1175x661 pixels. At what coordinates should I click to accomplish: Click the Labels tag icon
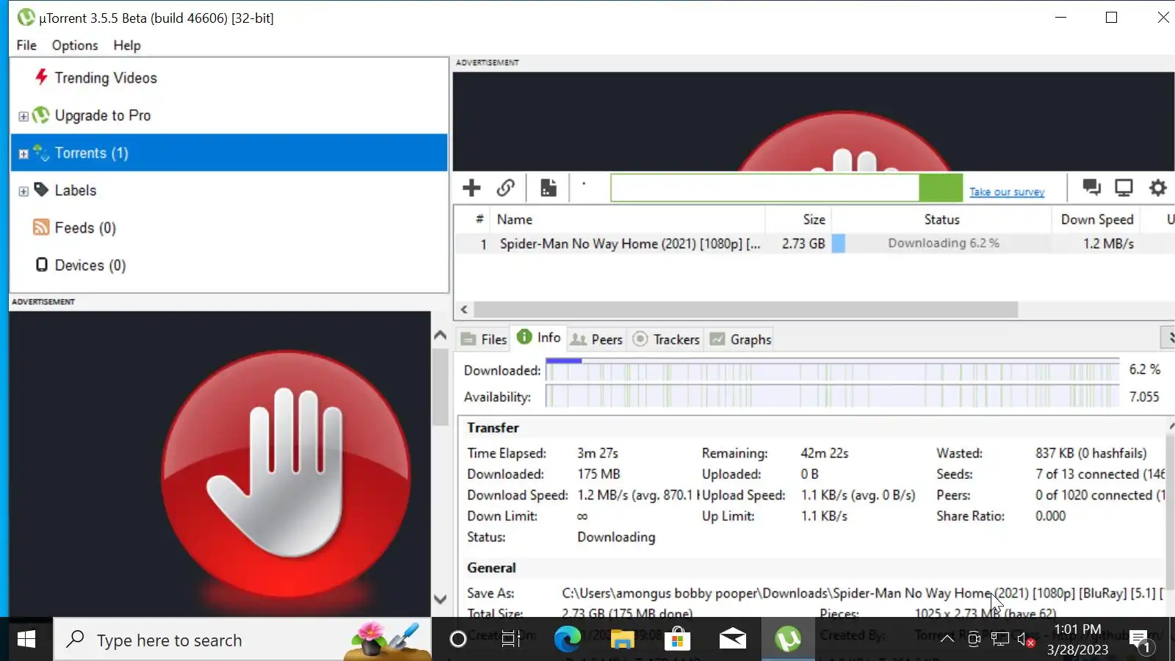pos(41,189)
